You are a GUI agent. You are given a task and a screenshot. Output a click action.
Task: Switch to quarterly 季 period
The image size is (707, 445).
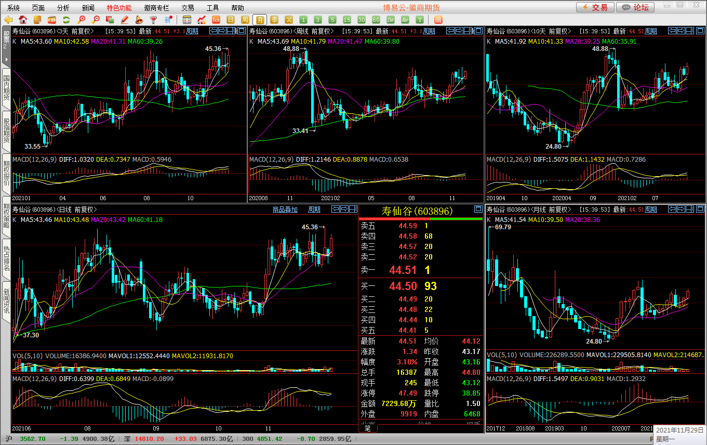[x=274, y=20]
